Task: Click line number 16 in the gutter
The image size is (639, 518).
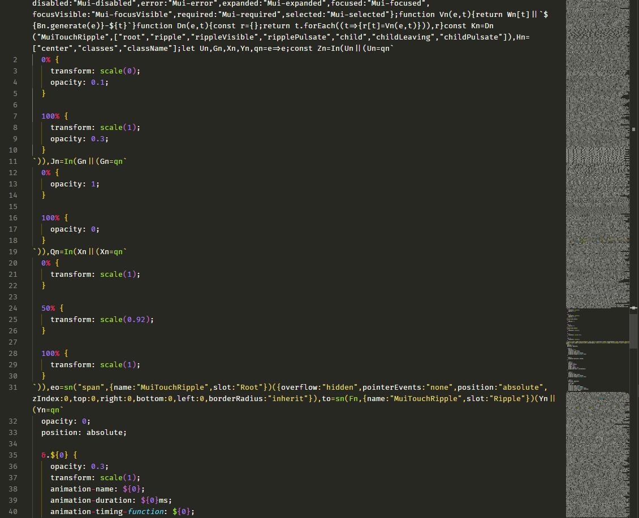Action: pos(13,218)
